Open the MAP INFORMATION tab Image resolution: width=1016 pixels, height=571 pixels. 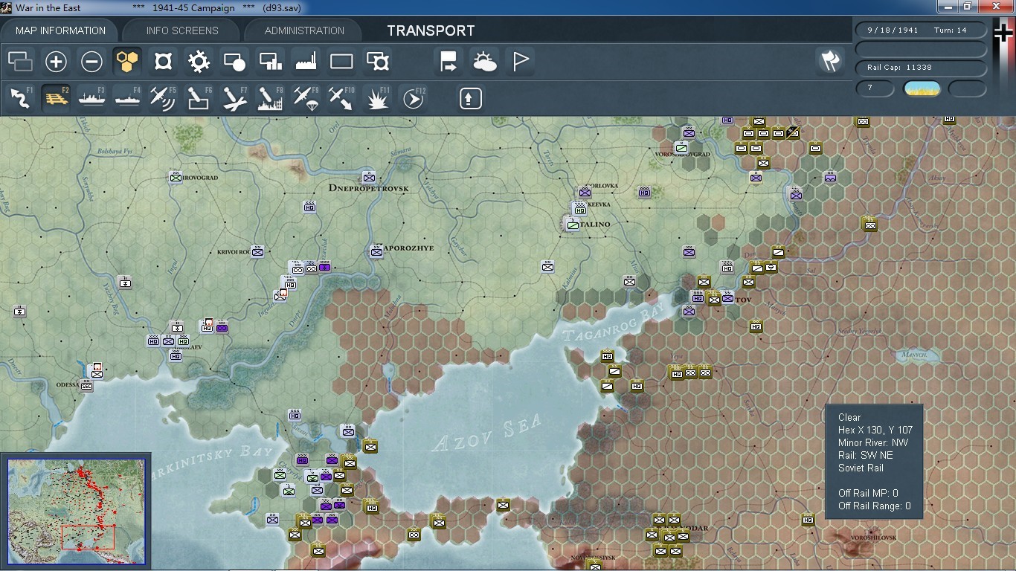click(x=60, y=30)
